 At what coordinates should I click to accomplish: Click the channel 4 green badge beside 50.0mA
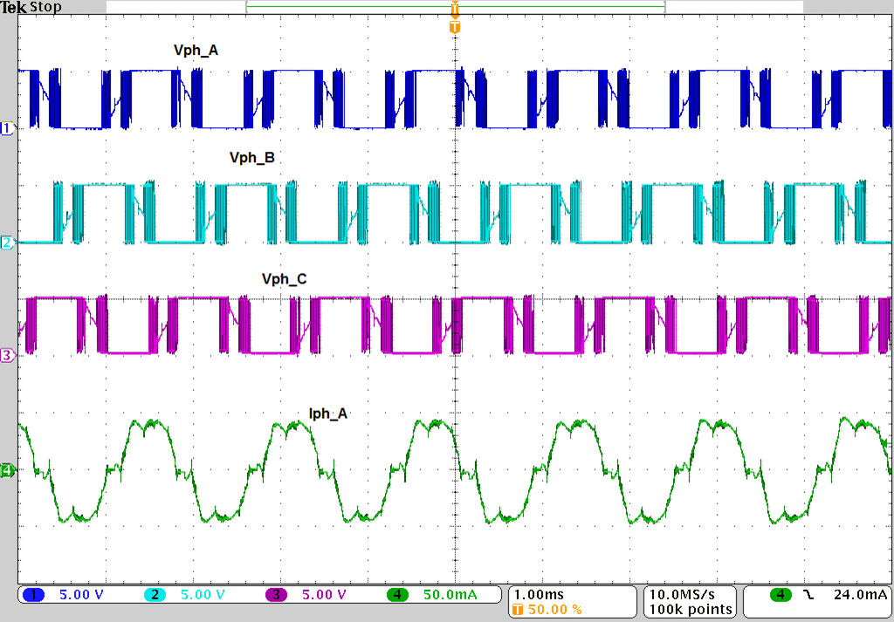coord(397,595)
